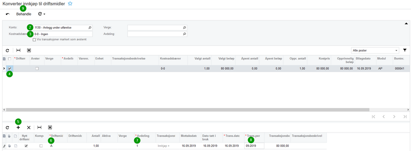
Task: Click the attachment paperclip icon in the lower row
Action: tap(10, 146)
